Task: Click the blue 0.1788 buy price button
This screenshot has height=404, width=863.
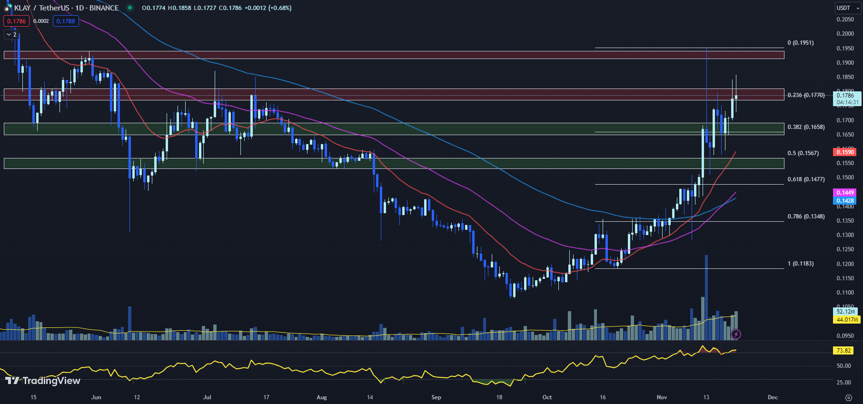Action: [x=66, y=21]
